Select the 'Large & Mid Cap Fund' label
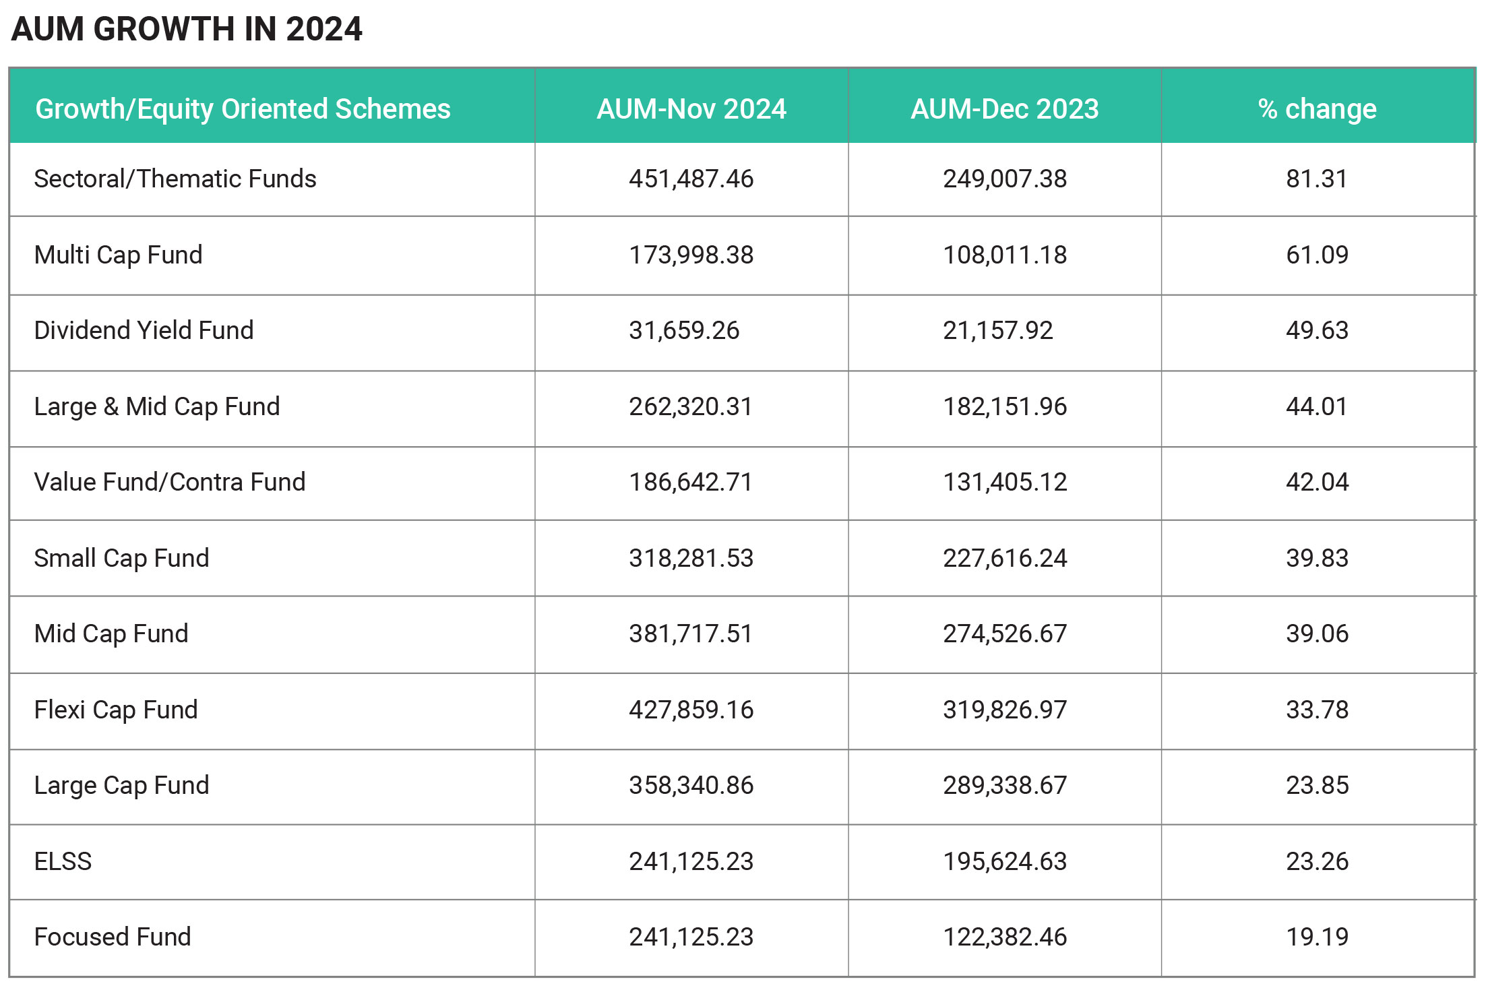The width and height of the screenshot is (1486, 990). (x=157, y=406)
